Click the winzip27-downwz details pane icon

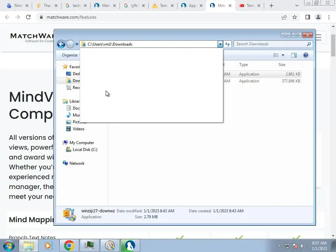pyautogui.click(x=70, y=215)
